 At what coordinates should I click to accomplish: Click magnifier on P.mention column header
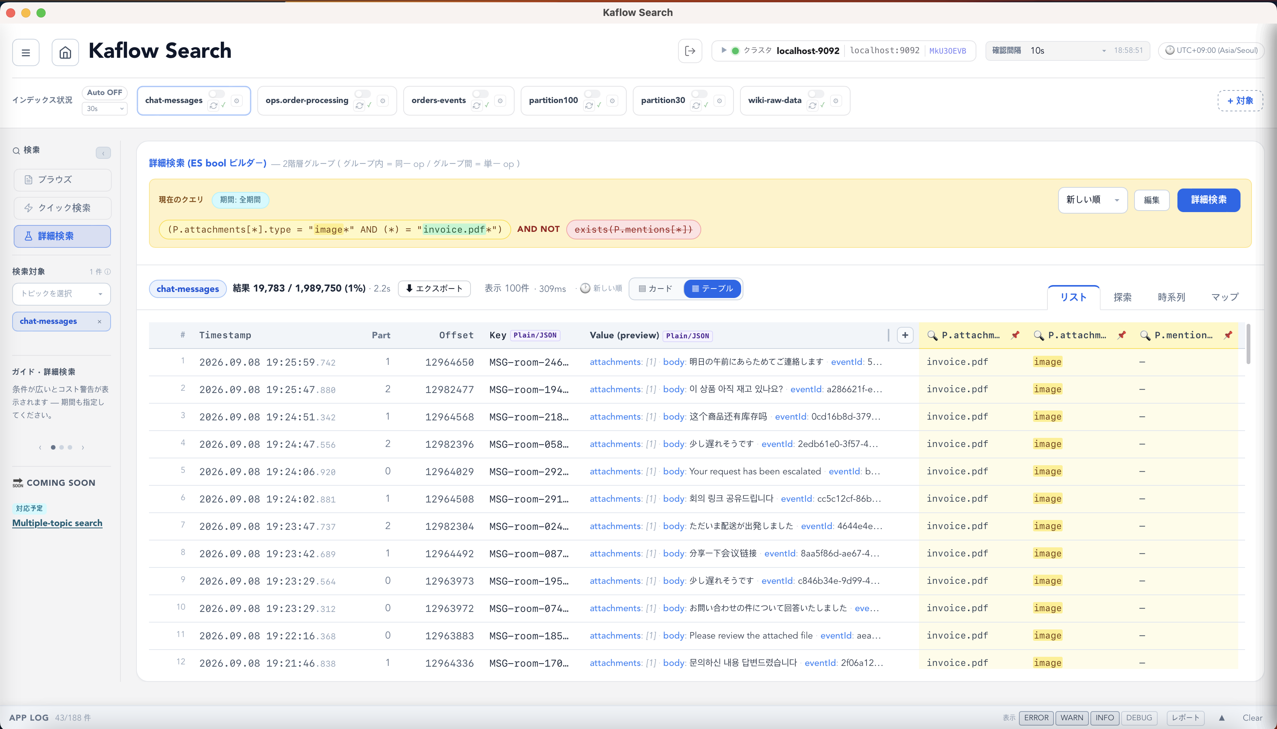1145,336
